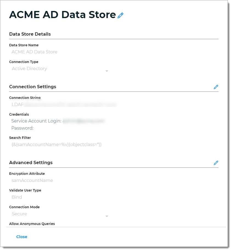
Task: Click the Data Store Details section header
Action: [x=30, y=34]
